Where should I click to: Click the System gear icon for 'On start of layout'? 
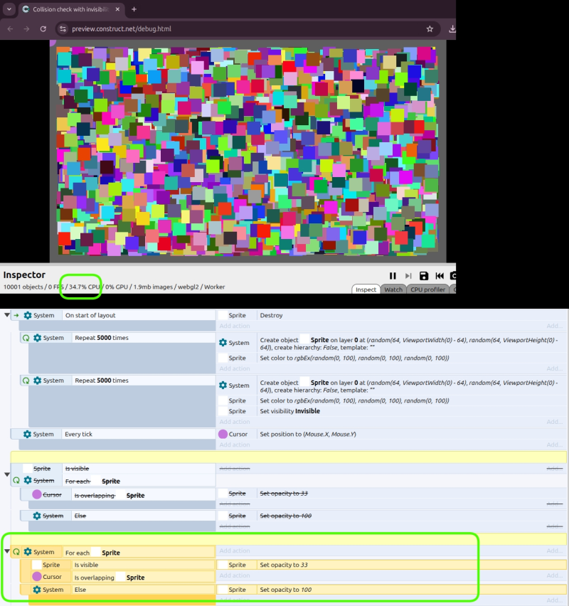pyautogui.click(x=28, y=315)
